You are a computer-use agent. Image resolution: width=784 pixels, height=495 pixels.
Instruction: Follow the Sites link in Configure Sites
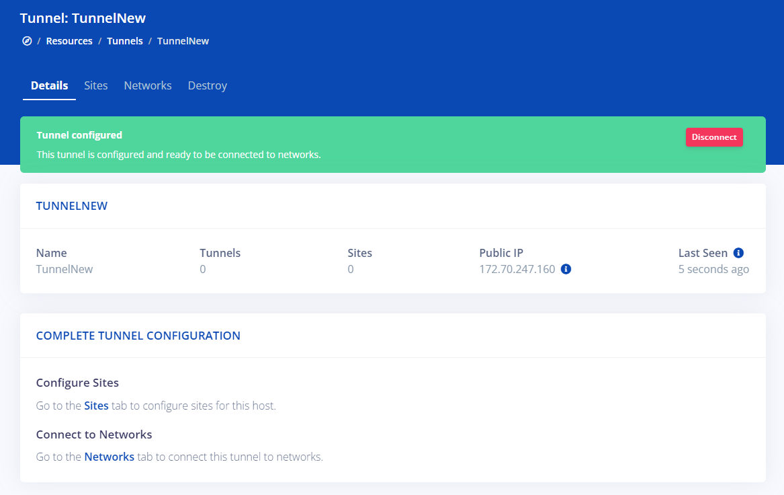click(97, 406)
